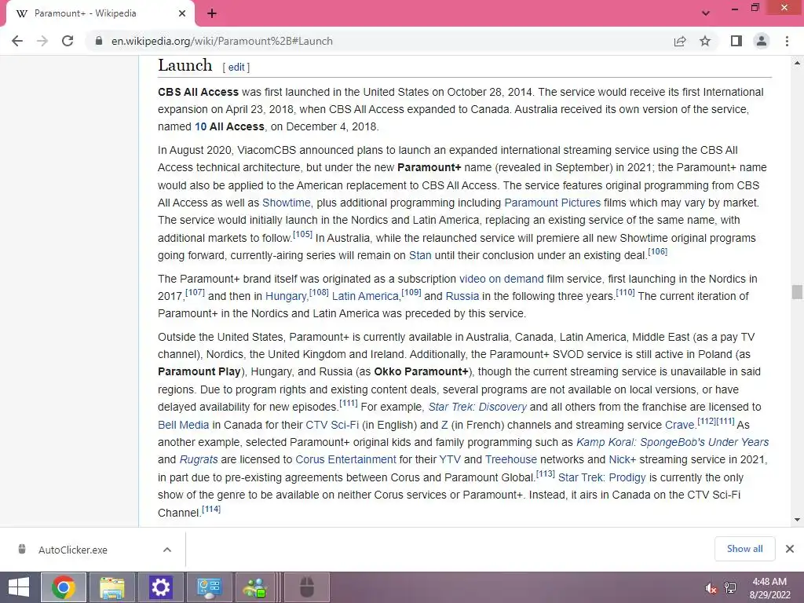Click the lock icon in address bar
This screenshot has height=603, width=804.
(98, 41)
